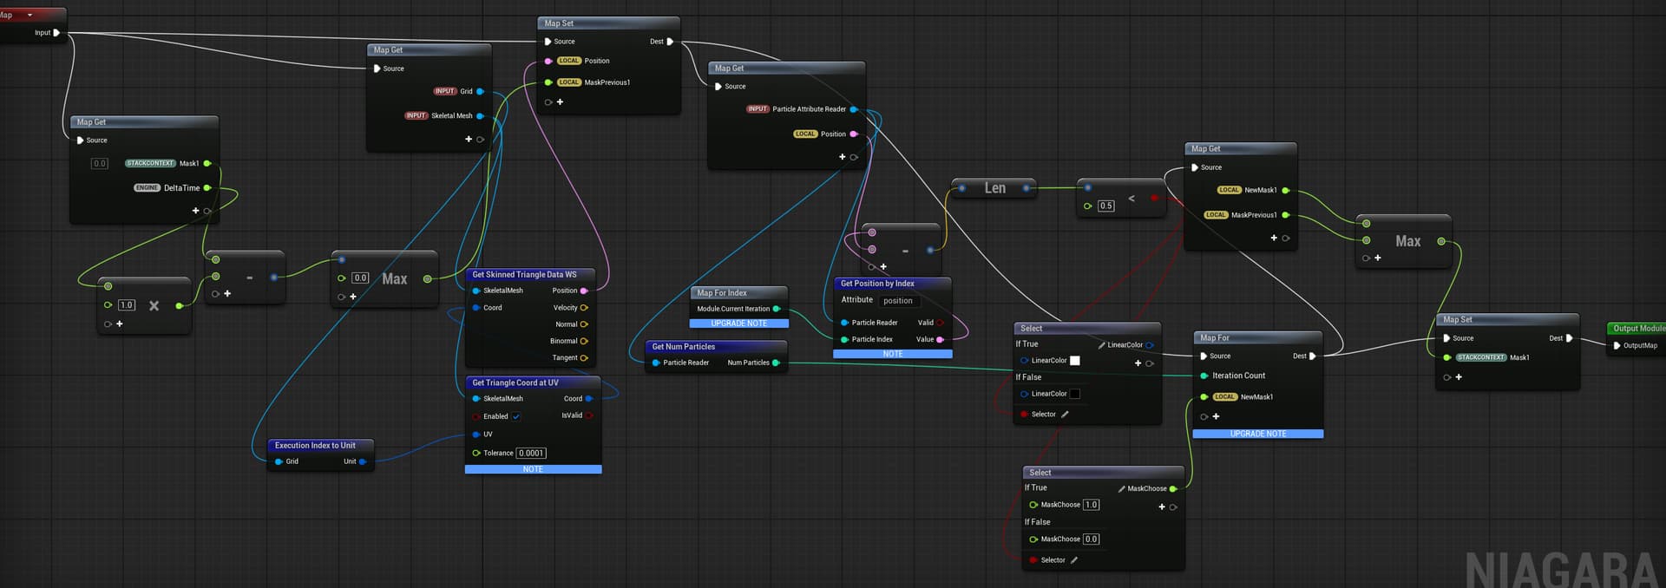
Task: Add a pin to the Grid Map Get node
Action: coord(469,140)
